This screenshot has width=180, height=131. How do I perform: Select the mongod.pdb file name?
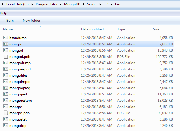pyautogui.click(x=20, y=57)
